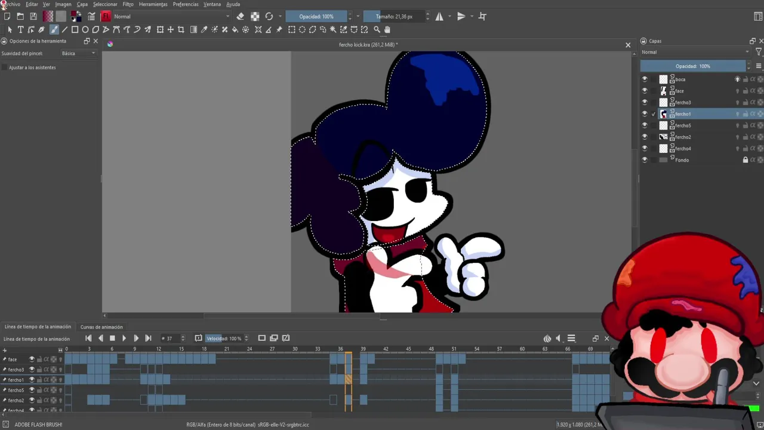Open the layer filter funnel menu

point(759,52)
